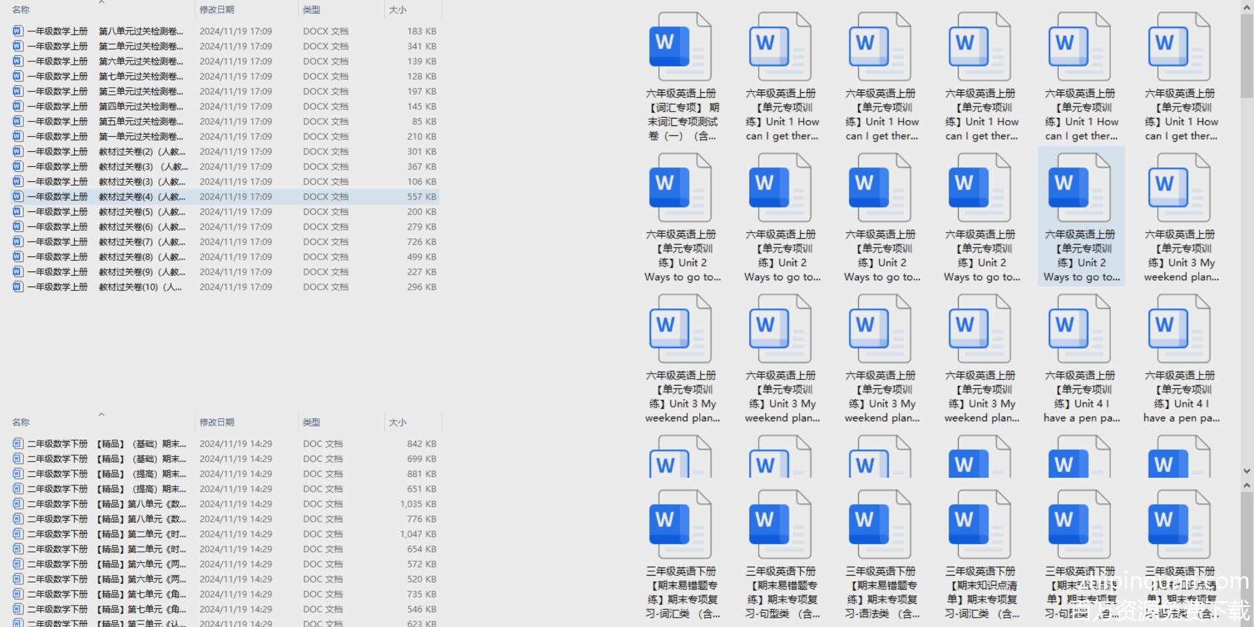Toggle the sort arrow above 名称 in 一年级数学 list
The image size is (1254, 627).
coord(102,3)
